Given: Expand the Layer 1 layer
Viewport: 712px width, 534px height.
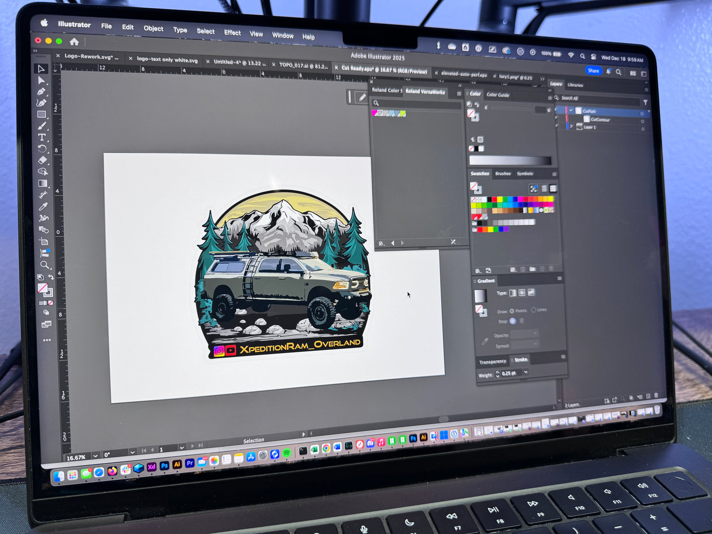Looking at the screenshot, I should pyautogui.click(x=571, y=127).
